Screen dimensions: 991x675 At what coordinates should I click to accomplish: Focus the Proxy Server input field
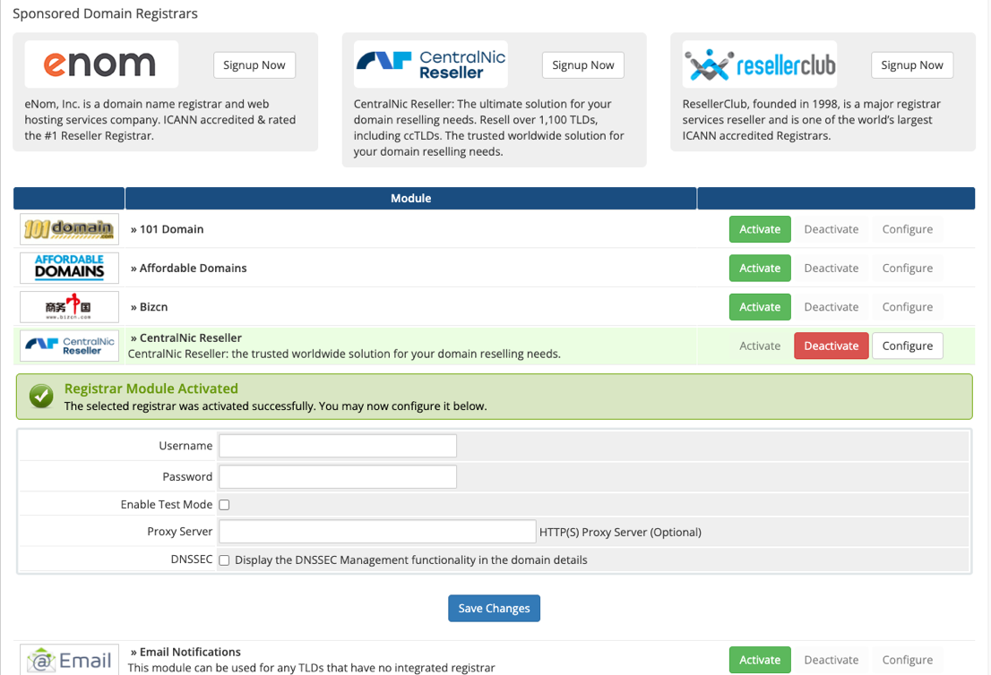coord(377,532)
